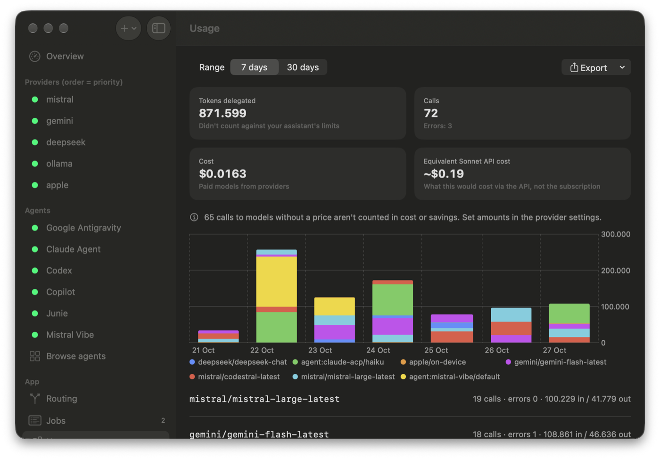Click the agent:claude-acp/haiku legend swatch
Viewport: 660px width, 459px height.
[295, 362]
